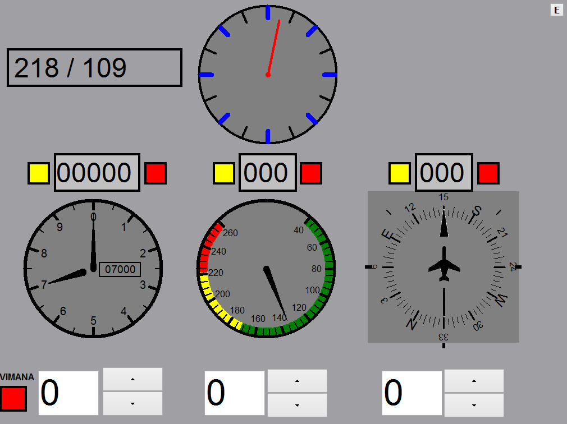Increase the altitude value with up arrow
Viewport: 567px width, 424px height.
click(x=132, y=380)
